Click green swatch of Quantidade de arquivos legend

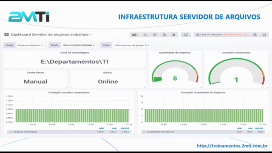[144, 132]
